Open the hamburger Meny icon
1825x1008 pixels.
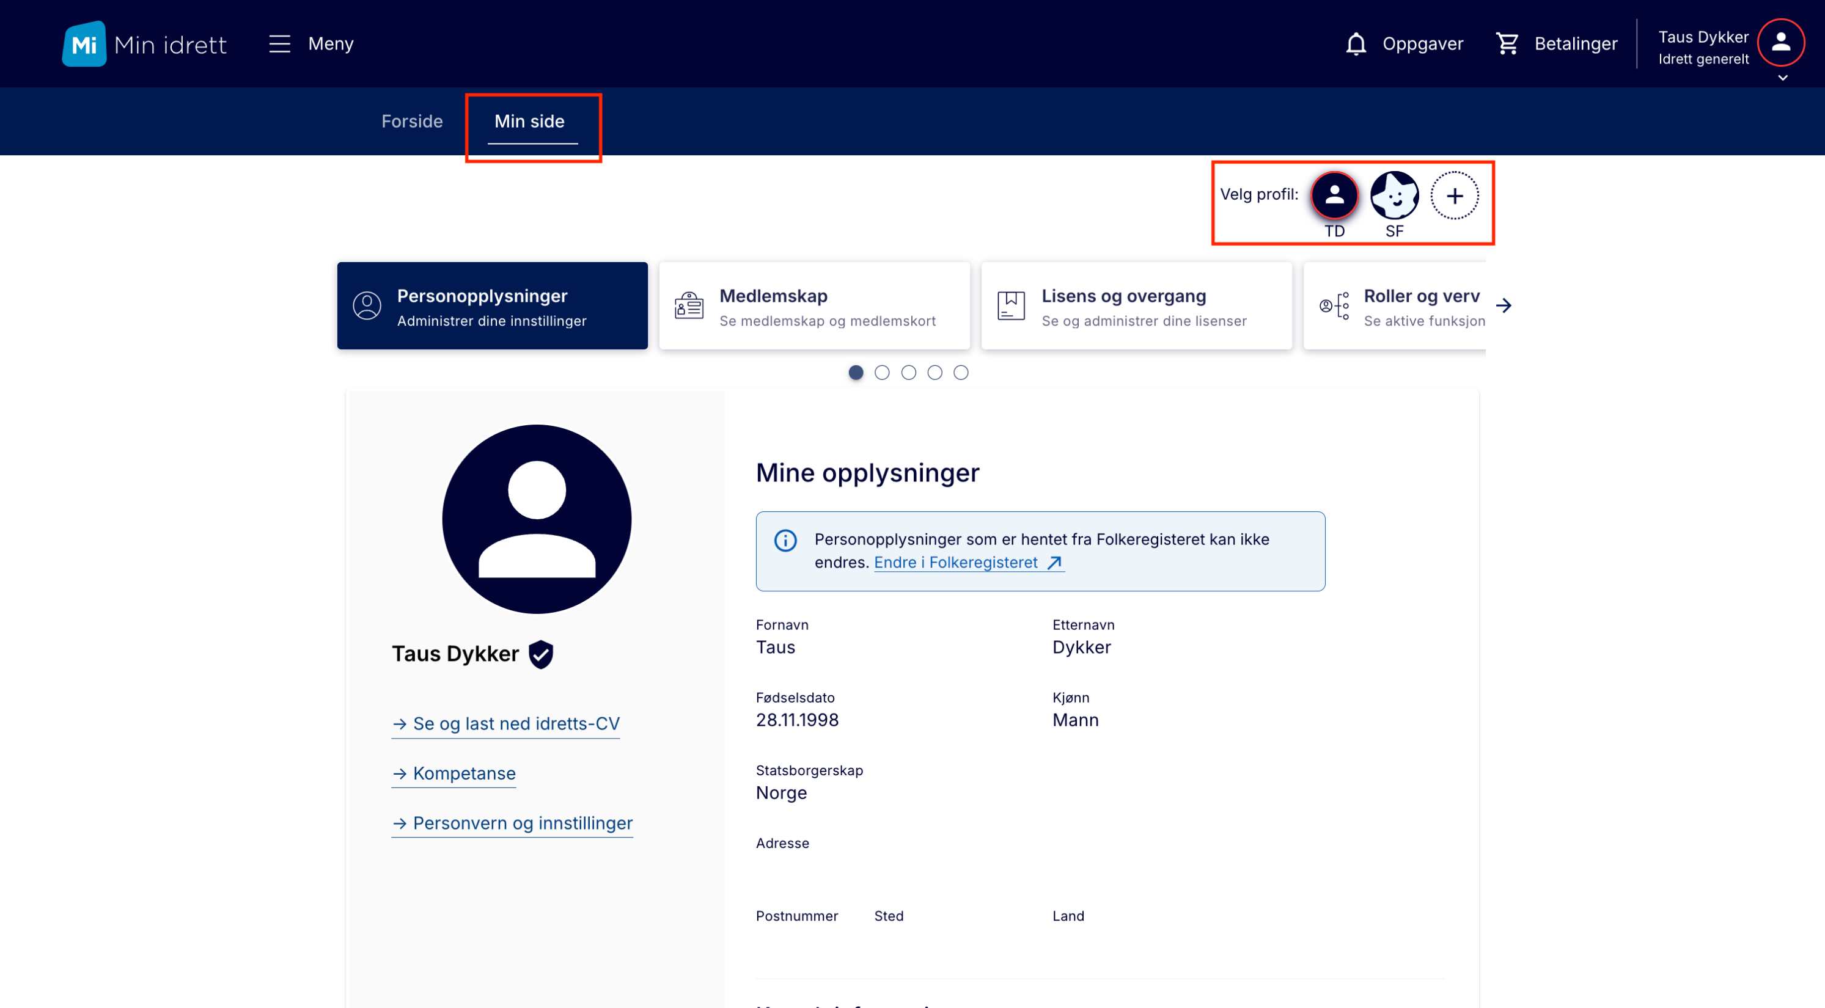click(279, 44)
